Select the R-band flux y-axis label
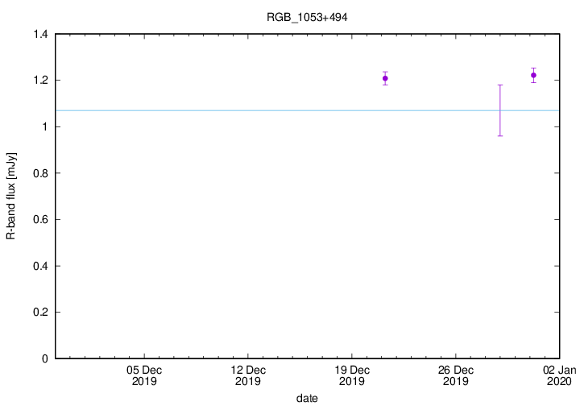 tap(11, 196)
